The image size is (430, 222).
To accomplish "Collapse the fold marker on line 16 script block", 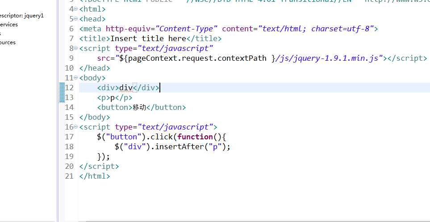I will coord(76,127).
